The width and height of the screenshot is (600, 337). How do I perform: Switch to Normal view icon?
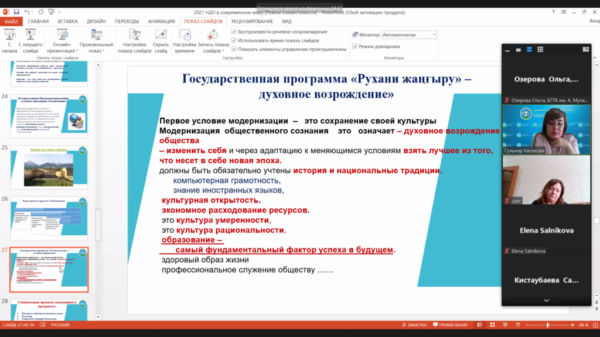point(479,325)
